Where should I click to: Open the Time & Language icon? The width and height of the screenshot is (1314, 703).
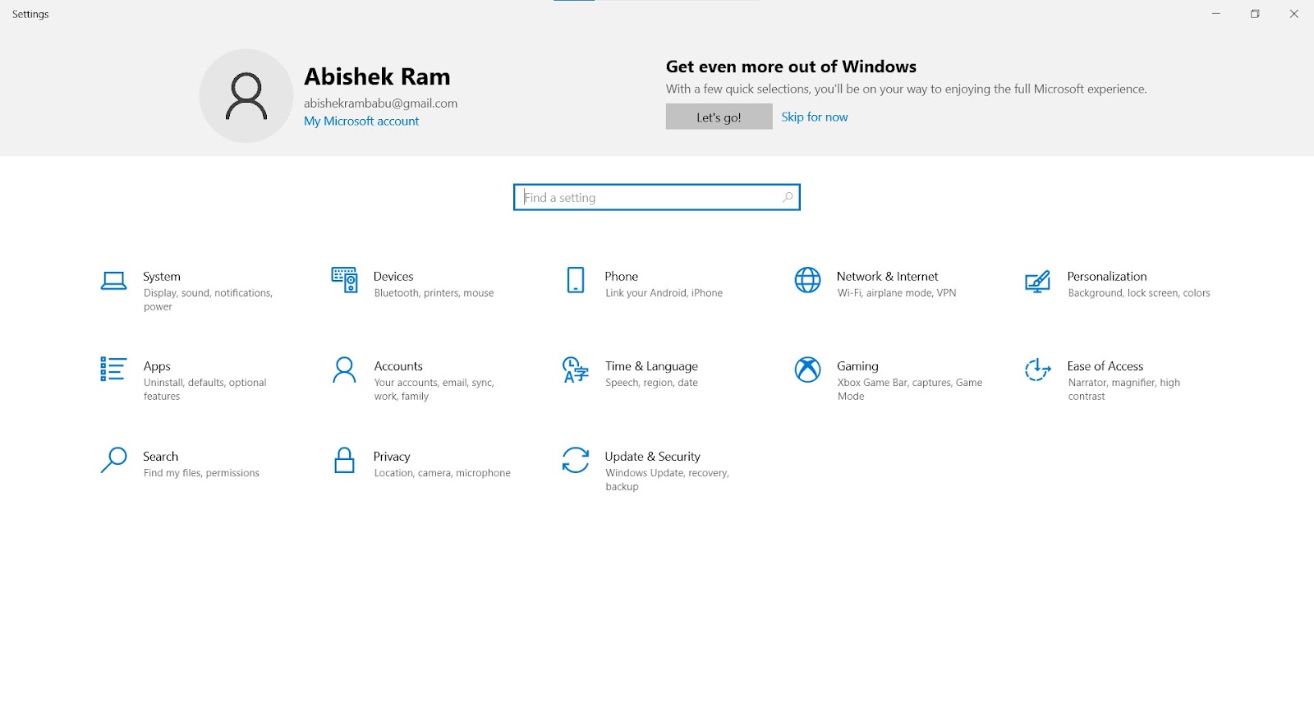[576, 370]
